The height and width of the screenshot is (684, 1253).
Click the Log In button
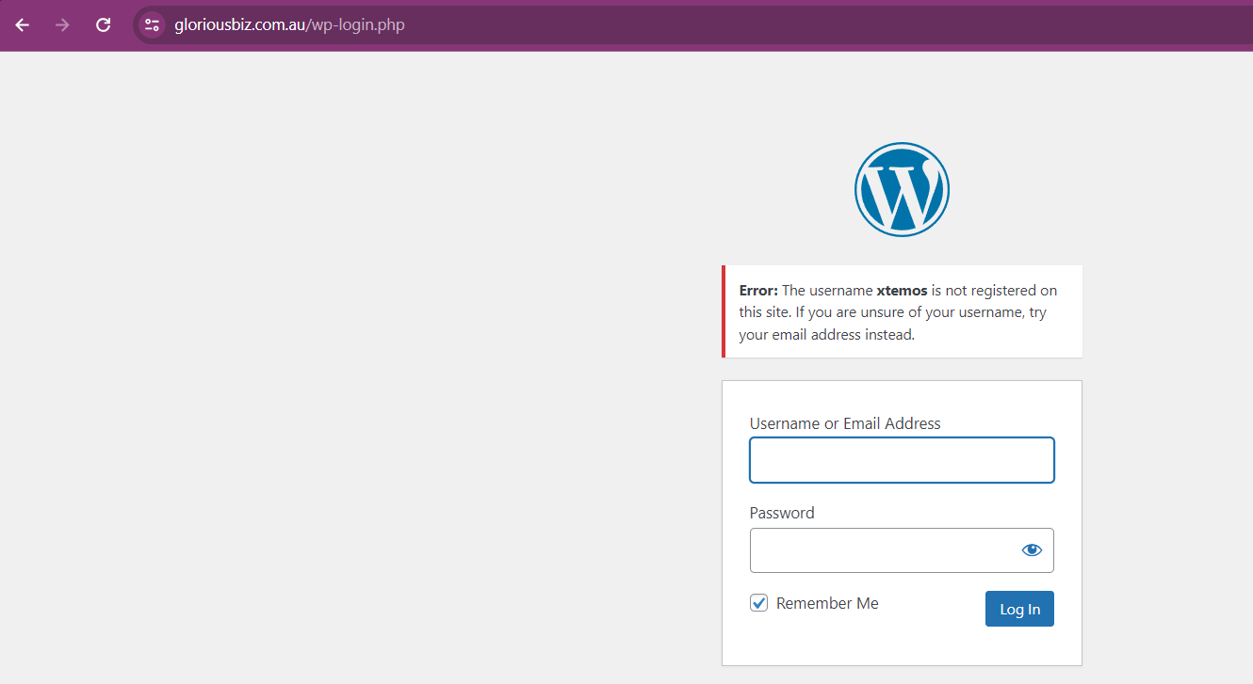point(1019,609)
